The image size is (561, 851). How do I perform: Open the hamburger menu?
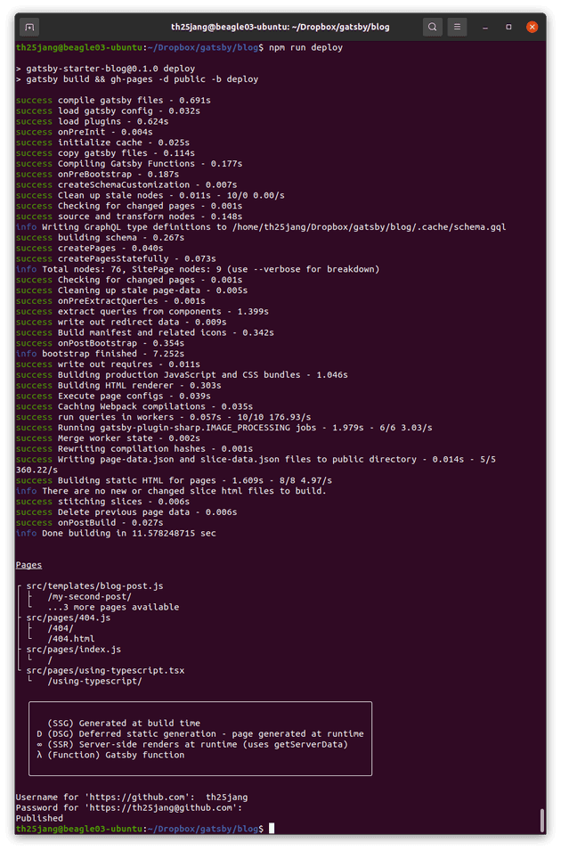click(457, 27)
